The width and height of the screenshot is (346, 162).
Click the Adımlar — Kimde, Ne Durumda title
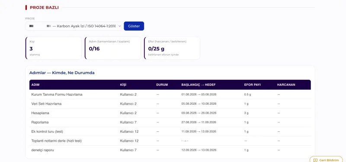click(62, 73)
